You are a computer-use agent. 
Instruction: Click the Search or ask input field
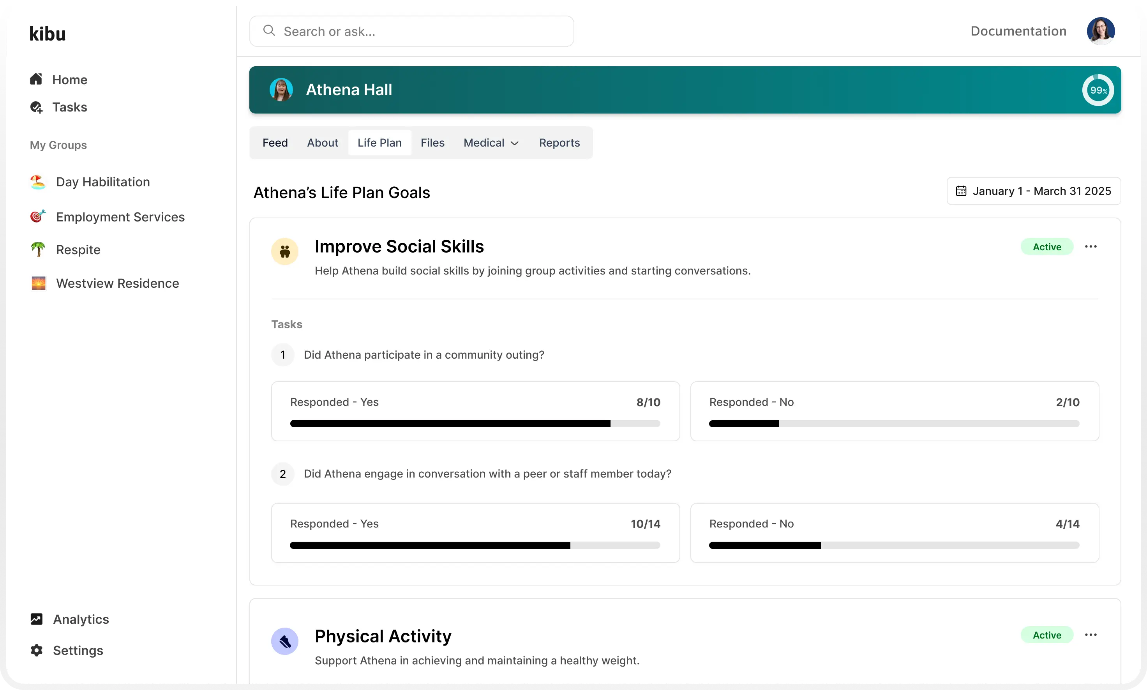(x=411, y=31)
